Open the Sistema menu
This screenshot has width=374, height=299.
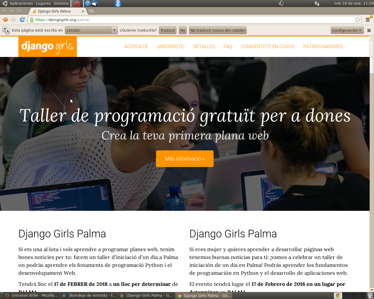(x=61, y=4)
